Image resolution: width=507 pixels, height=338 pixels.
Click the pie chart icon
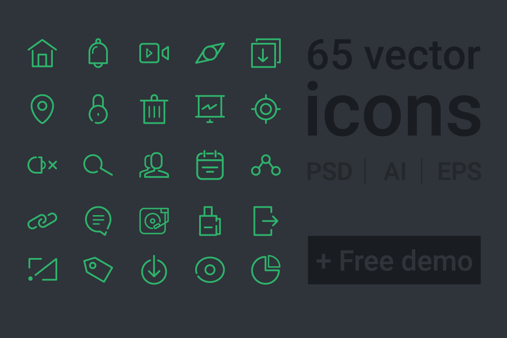pos(266,270)
